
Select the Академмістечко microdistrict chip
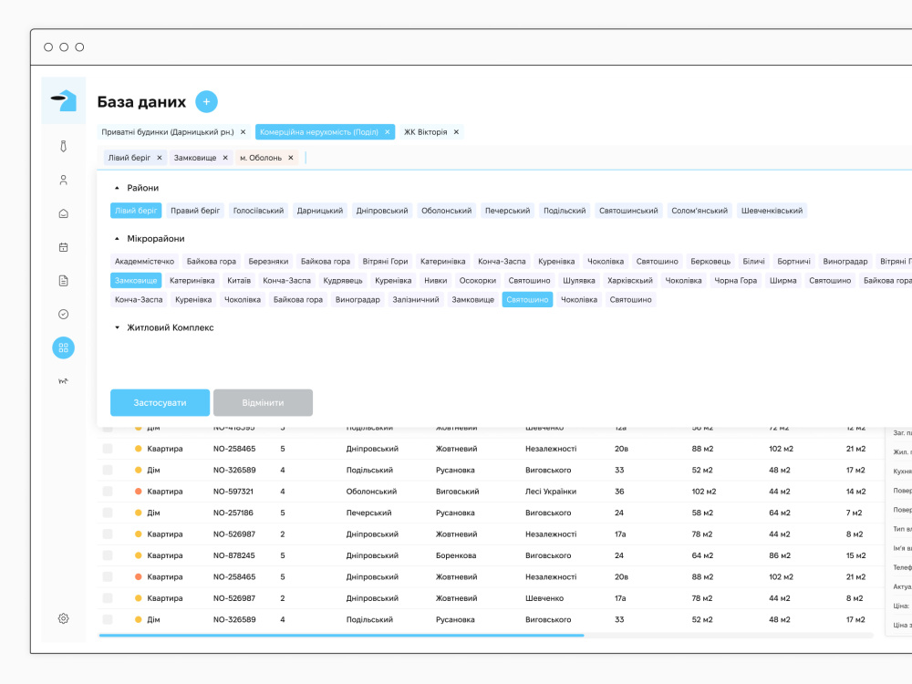coord(144,261)
